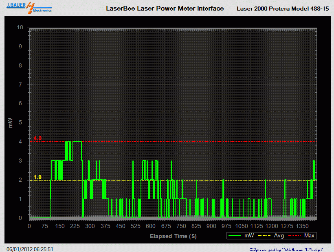Toggle the Avg line via its legend entry

(278, 235)
